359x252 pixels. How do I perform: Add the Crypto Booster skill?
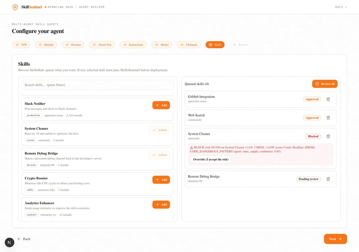[161, 180]
